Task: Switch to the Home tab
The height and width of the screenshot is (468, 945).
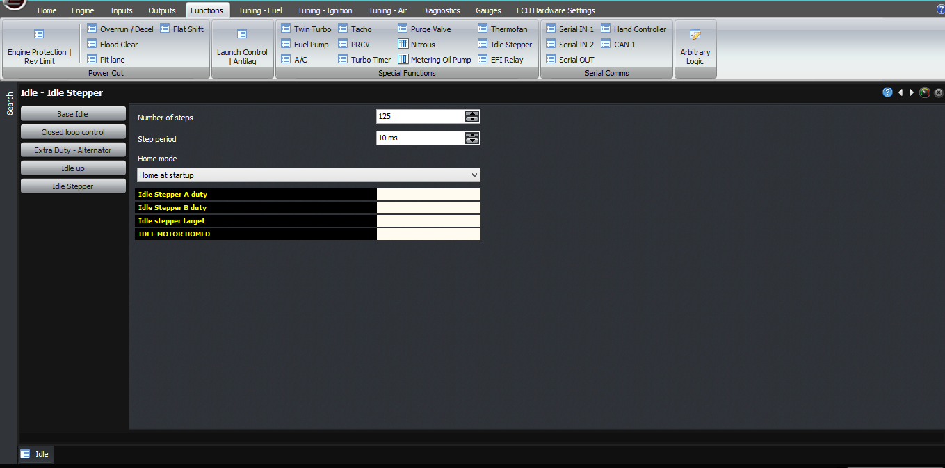Action: pos(47,10)
